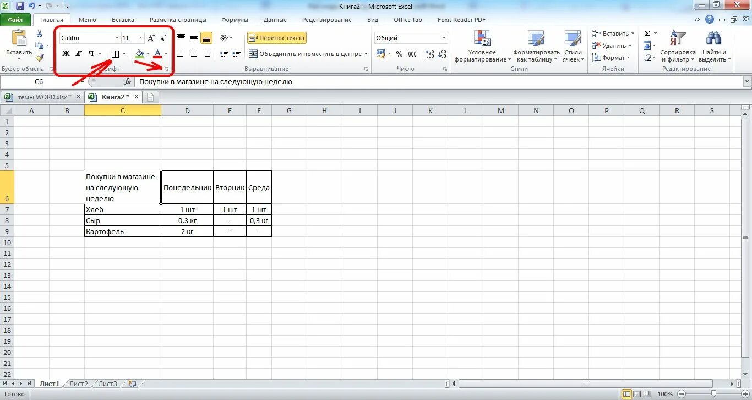Center cell text horizontally
The image size is (752, 400).
click(x=194, y=54)
